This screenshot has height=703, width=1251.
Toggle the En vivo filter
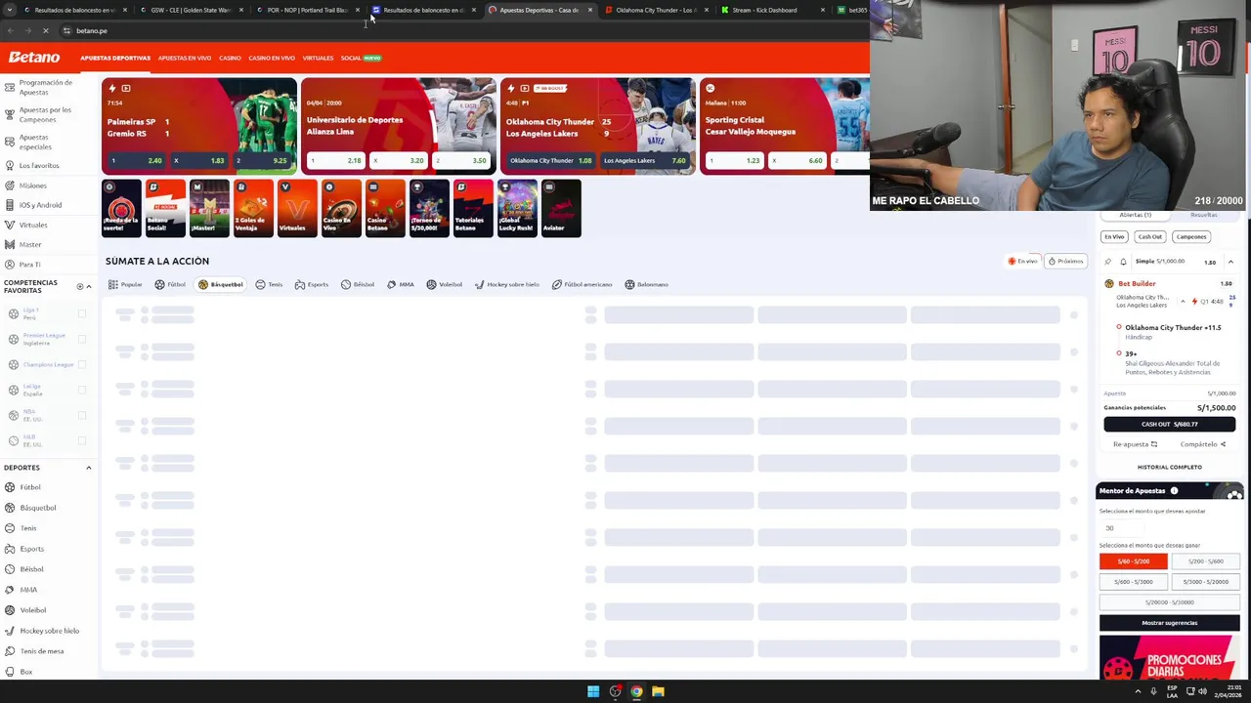(x=1022, y=261)
